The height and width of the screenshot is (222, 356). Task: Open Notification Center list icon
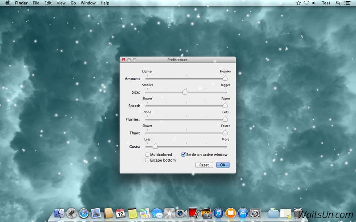pyautogui.click(x=347, y=3)
